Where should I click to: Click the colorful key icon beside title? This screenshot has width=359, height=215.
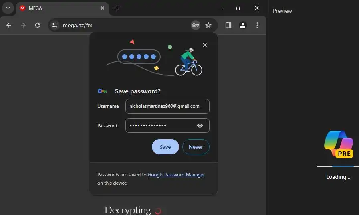coord(102,91)
